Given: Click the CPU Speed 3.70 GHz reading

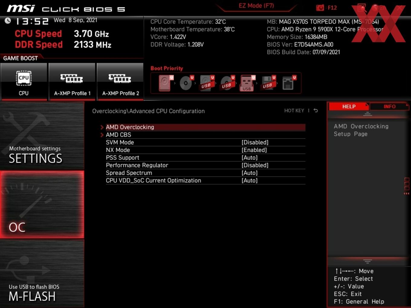Looking at the screenshot, I should tap(62, 34).
